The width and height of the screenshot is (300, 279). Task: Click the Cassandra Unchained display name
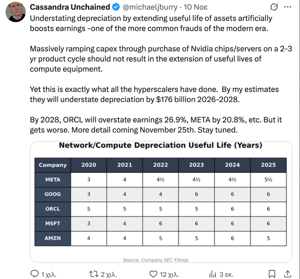click(x=70, y=7)
